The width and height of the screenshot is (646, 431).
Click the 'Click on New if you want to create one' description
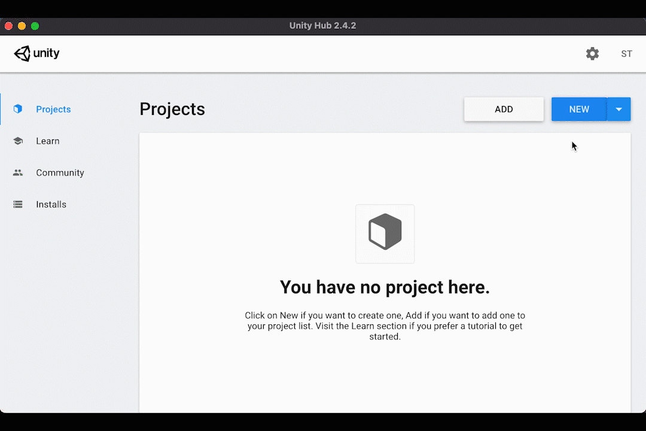coord(385,326)
